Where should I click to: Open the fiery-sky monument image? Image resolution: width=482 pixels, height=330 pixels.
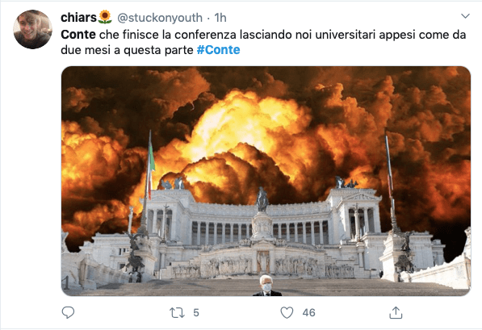pyautogui.click(x=266, y=181)
